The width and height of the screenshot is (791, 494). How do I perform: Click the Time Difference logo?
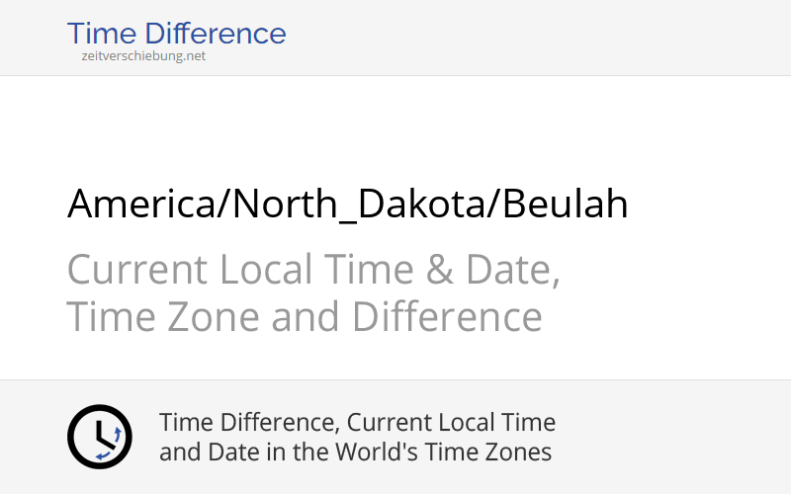[176, 34]
